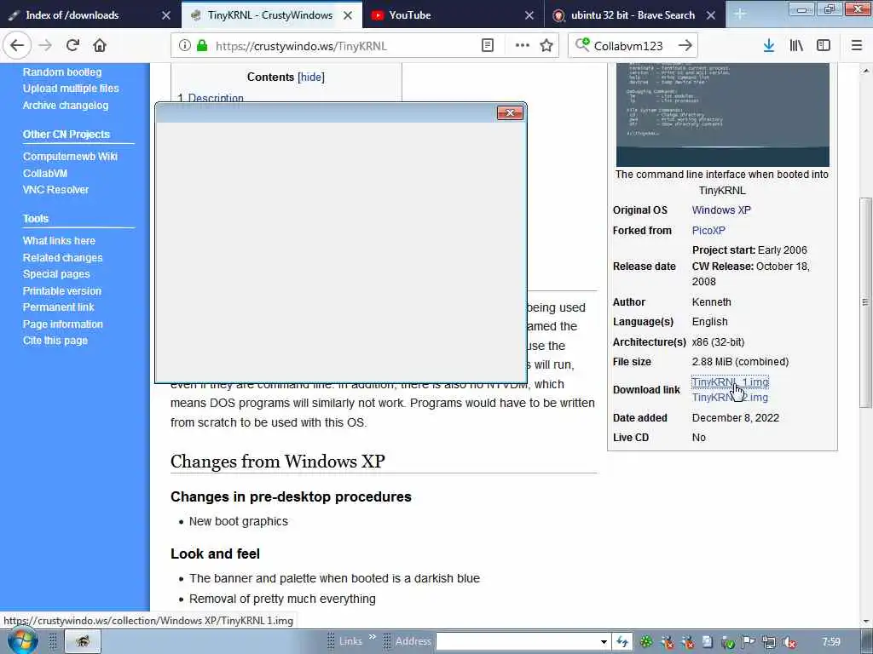Click the taskbar Address go button
The height and width of the screenshot is (654, 873).
622,642
